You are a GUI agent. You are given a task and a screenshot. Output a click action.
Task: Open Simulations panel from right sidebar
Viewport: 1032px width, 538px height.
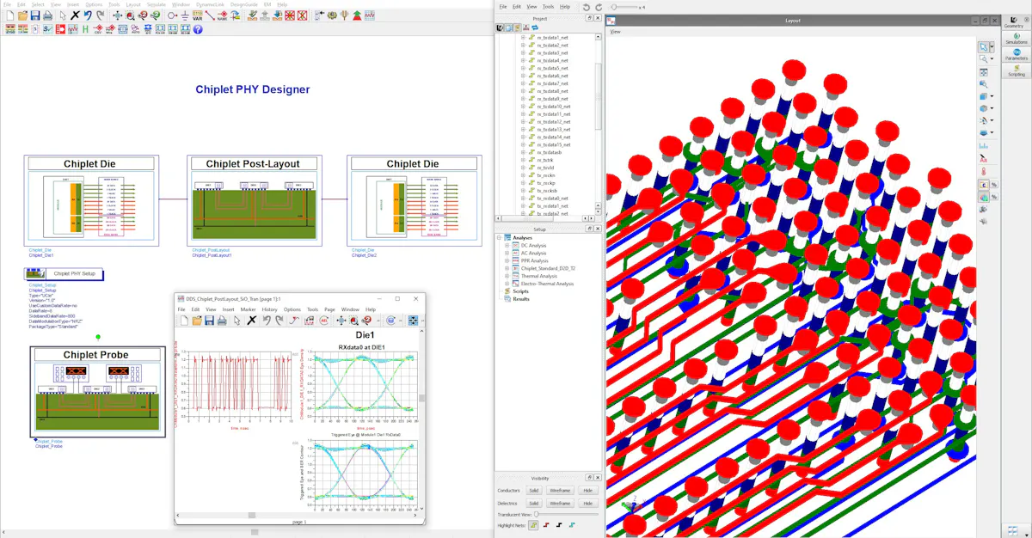[x=1017, y=39]
